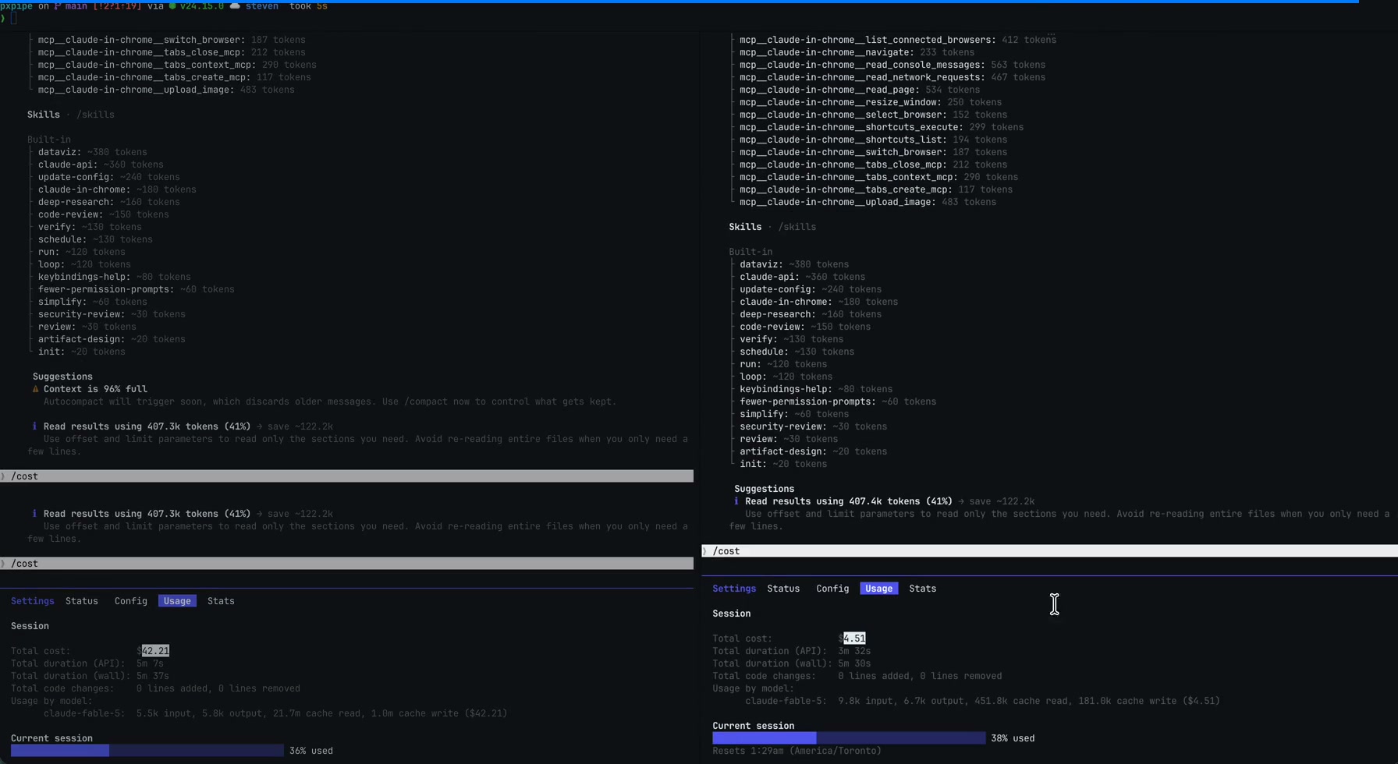1398x764 pixels.
Task: Click 'Context is 96% full' warning text
Action: [x=95, y=389]
